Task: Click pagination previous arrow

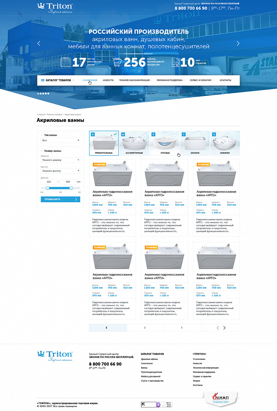Action: (x=218, y=328)
